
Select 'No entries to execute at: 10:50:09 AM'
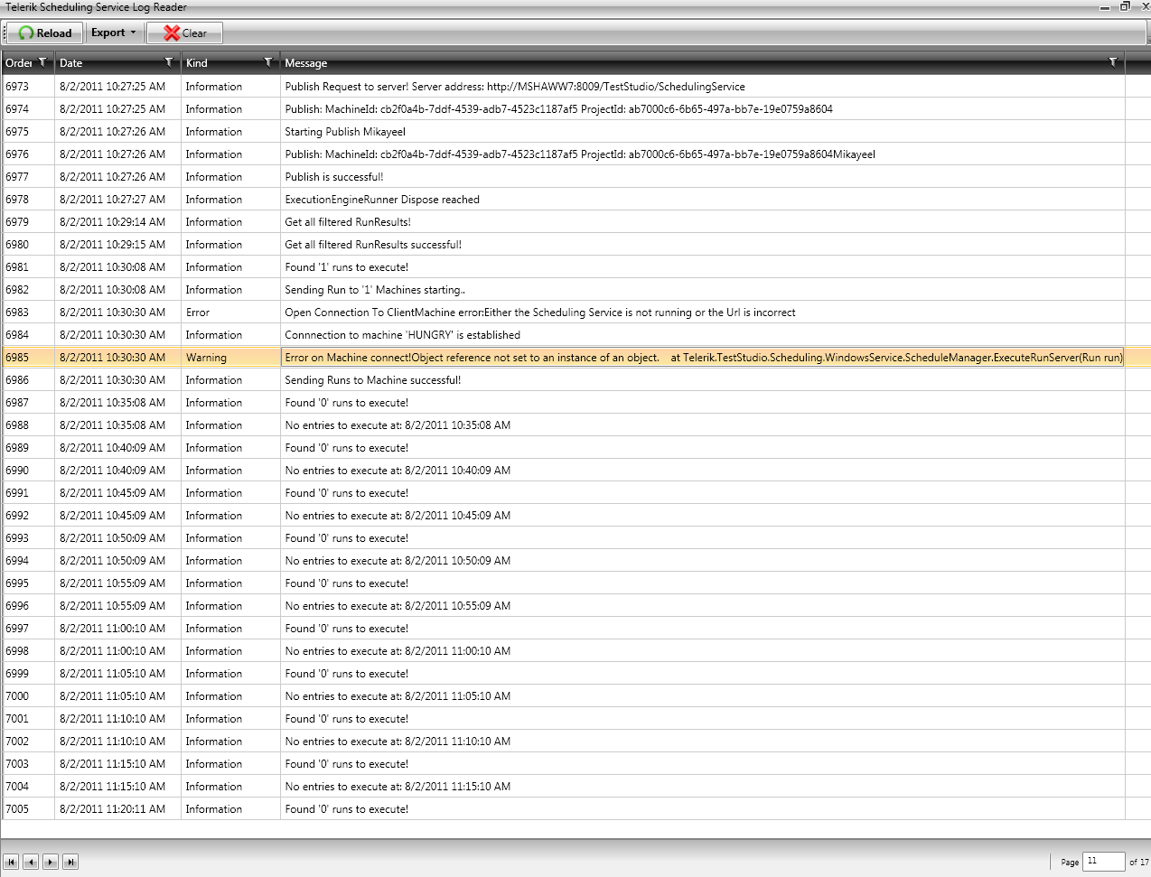pyautogui.click(x=398, y=561)
